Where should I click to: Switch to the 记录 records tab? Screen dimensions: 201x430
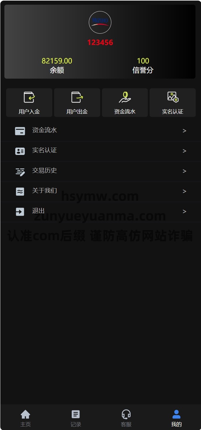[76, 418]
